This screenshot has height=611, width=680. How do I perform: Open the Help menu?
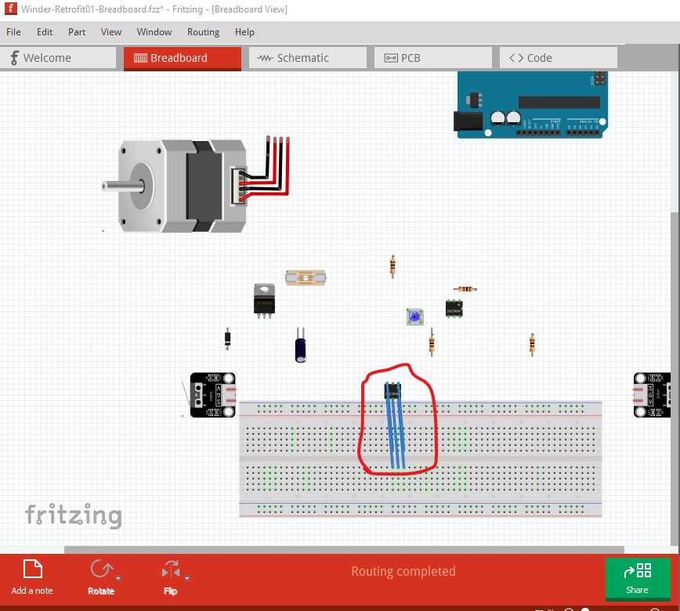tap(244, 32)
